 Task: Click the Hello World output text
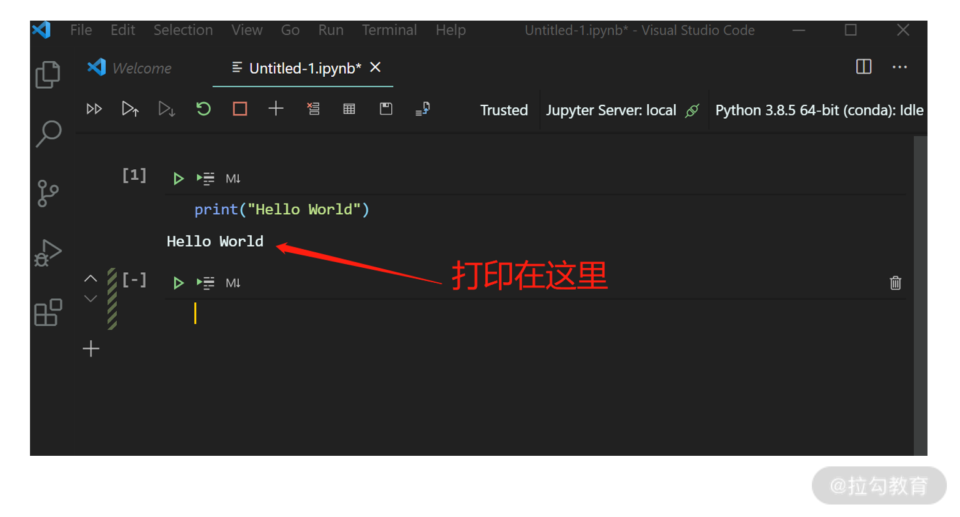pyautogui.click(x=215, y=242)
